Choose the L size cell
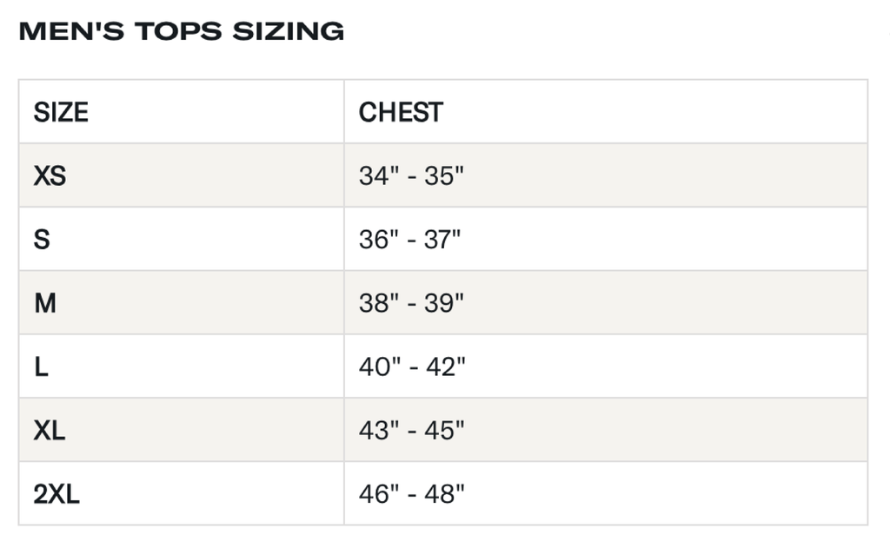This screenshot has width=890, height=548. [x=41, y=367]
